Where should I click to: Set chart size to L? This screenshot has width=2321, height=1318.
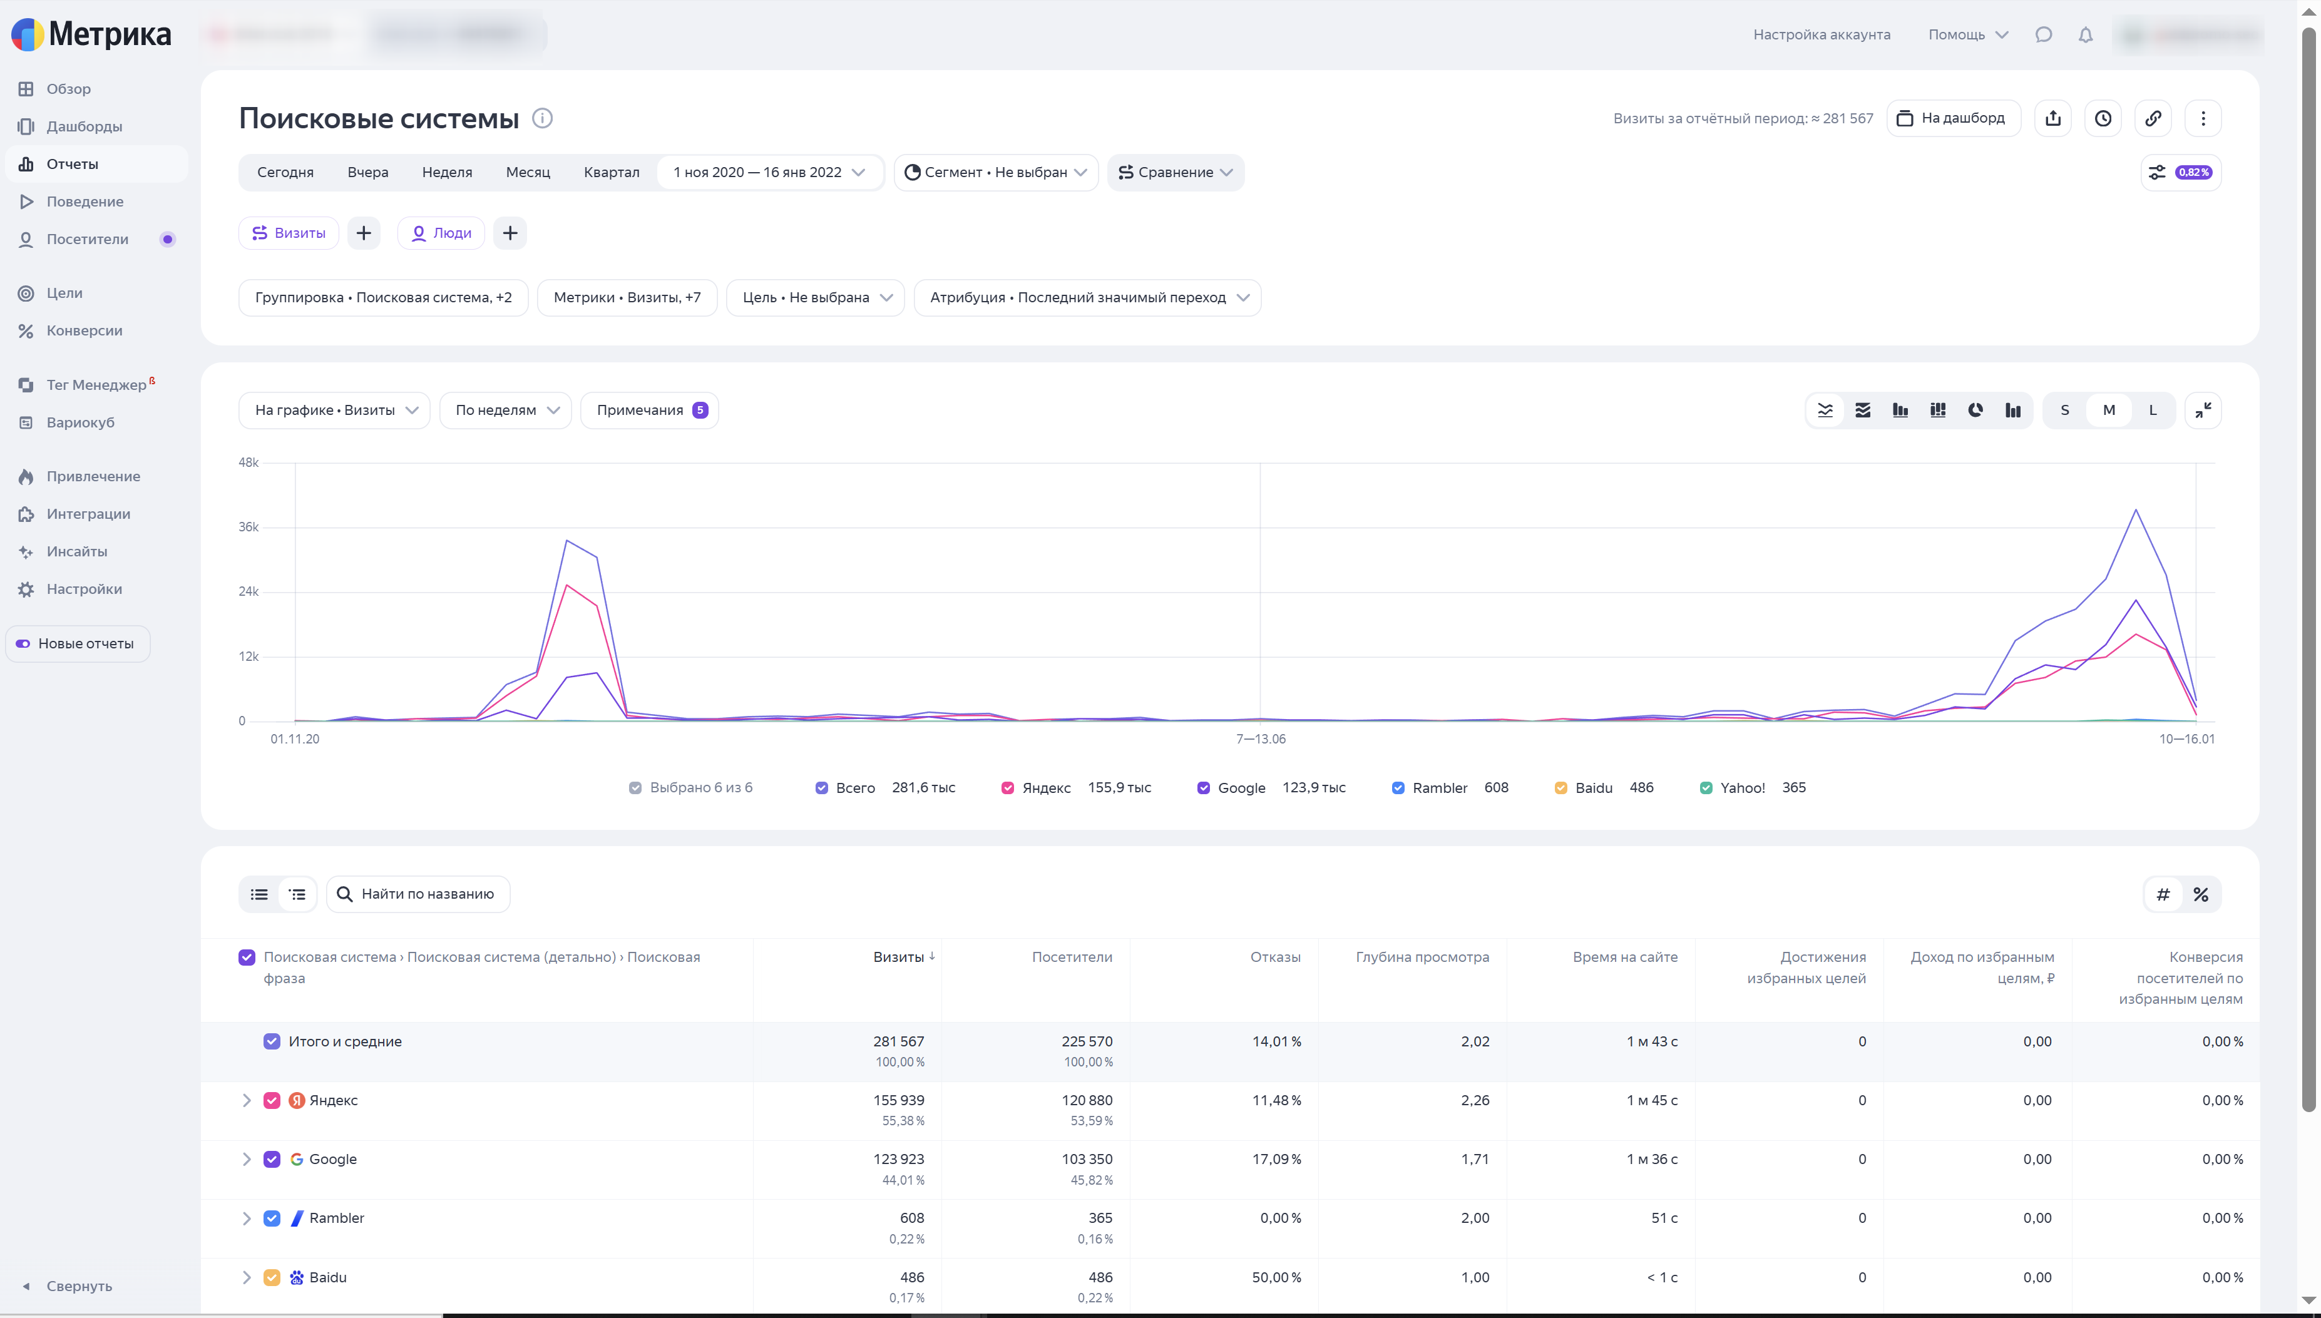click(2153, 410)
